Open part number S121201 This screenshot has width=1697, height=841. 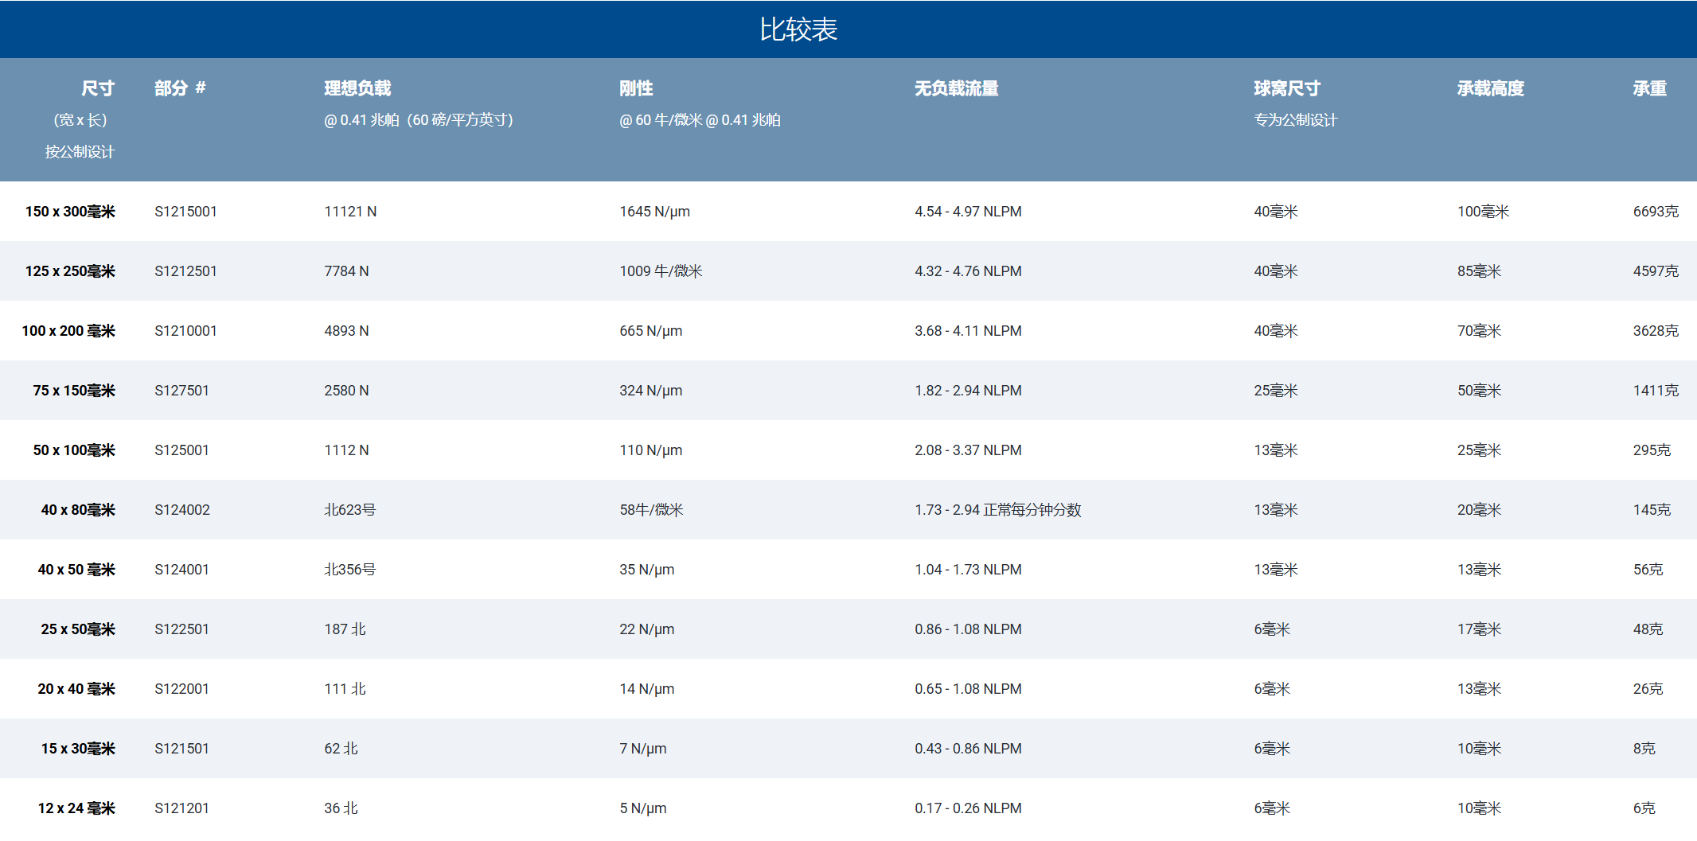181,808
